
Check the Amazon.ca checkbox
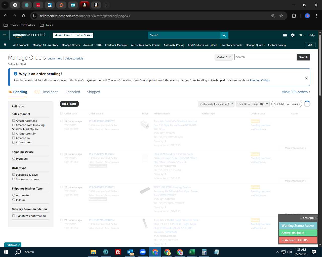(x=14, y=138)
